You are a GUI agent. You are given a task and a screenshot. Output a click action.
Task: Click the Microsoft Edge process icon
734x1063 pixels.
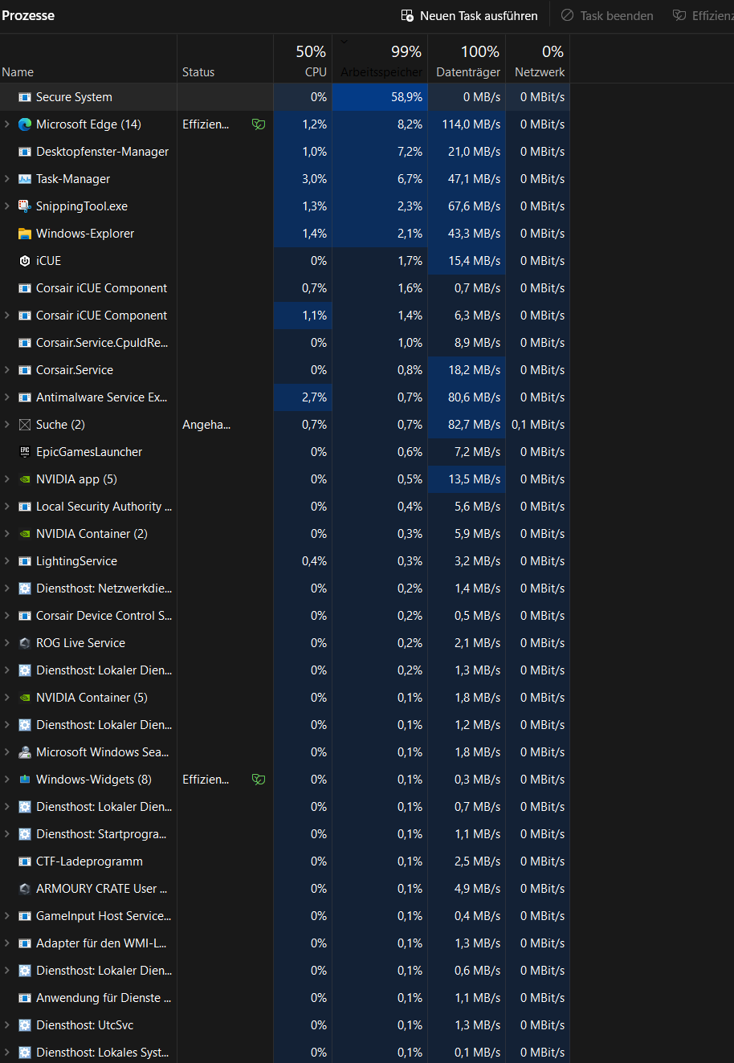pos(24,124)
